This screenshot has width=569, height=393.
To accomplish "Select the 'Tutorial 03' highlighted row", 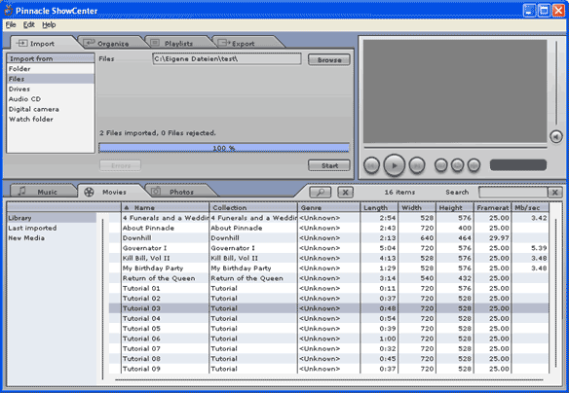I will 328,308.
